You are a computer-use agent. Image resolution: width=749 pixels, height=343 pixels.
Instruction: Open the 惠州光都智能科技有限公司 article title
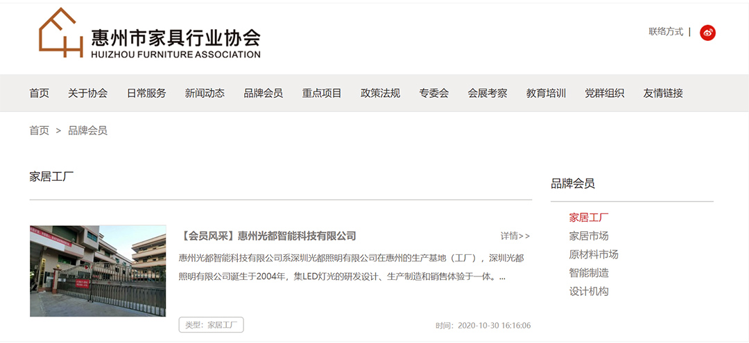tap(268, 236)
